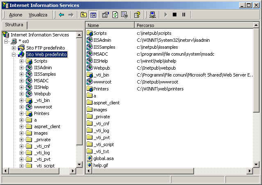Select _vti_cnf folder in the tree
This screenshot has height=185, width=262.
coord(42,146)
